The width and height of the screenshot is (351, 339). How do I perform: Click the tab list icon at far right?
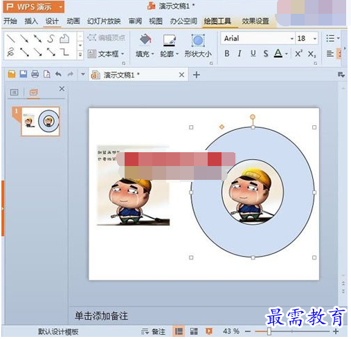pos(341,75)
